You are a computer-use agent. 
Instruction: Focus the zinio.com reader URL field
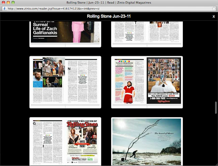tap(109, 9)
